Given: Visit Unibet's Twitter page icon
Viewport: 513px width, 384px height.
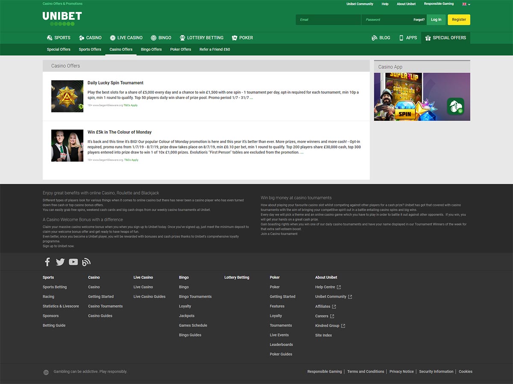Looking at the screenshot, I should 60,262.
